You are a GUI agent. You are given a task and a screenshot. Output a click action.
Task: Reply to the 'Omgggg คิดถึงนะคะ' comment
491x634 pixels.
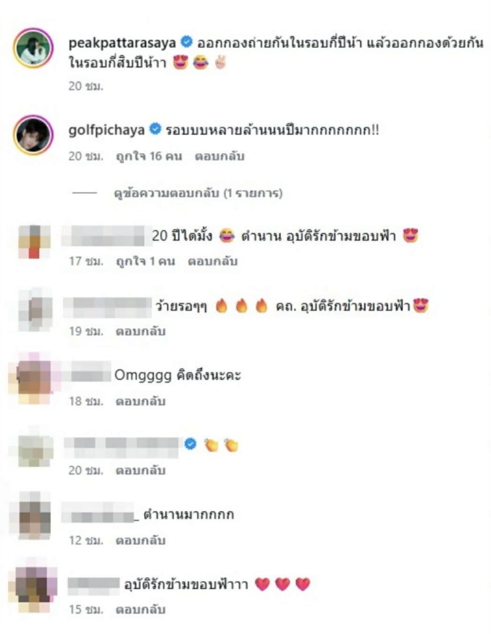click(141, 401)
